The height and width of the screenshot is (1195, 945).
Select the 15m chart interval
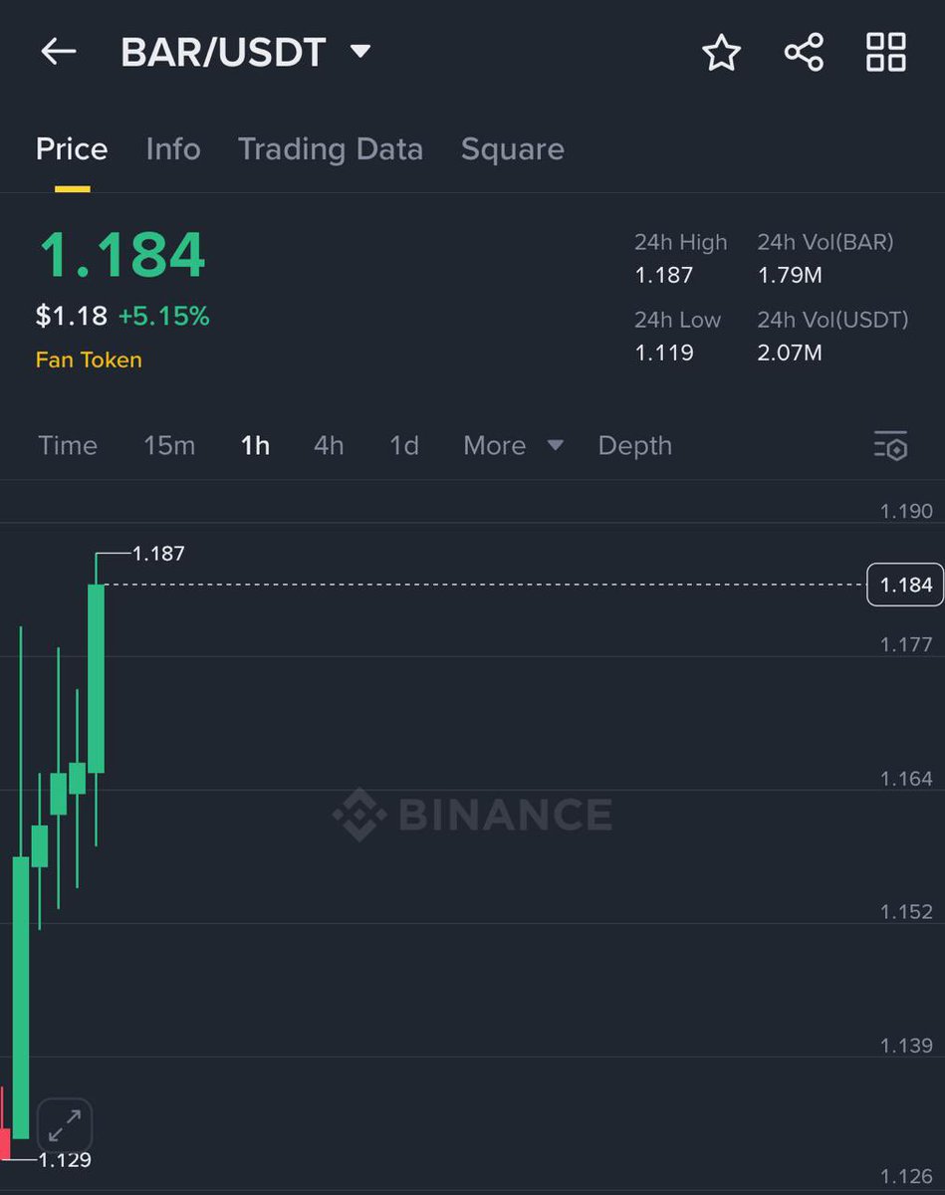pyautogui.click(x=169, y=445)
